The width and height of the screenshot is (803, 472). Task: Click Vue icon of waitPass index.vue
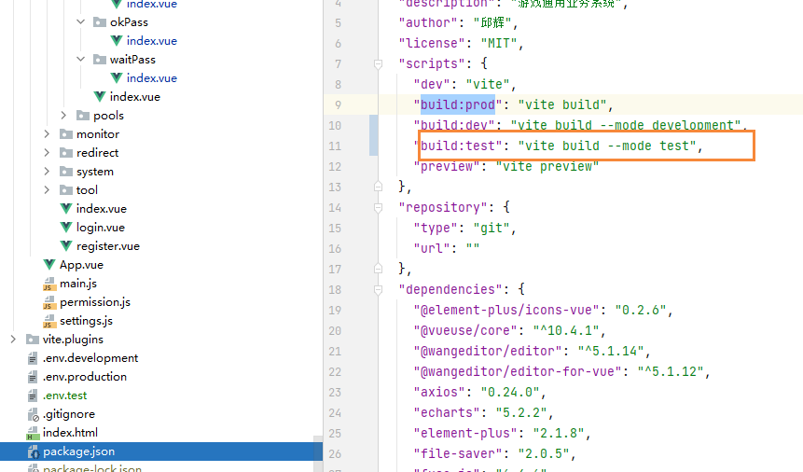tap(117, 78)
